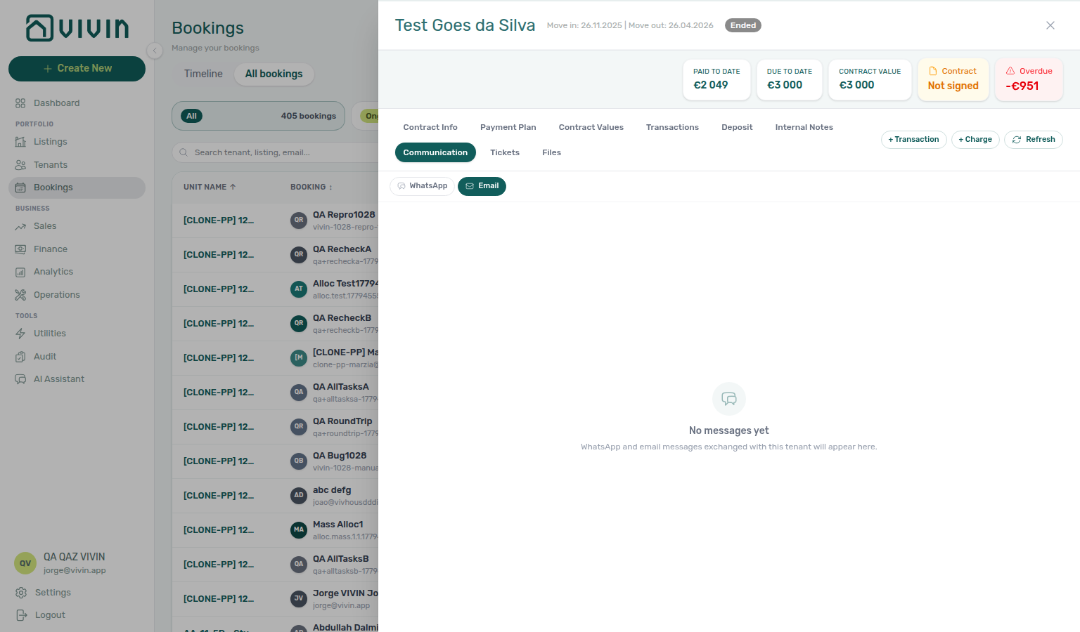
Task: Open the Utilities sidebar icon
Action: pyautogui.click(x=20, y=334)
